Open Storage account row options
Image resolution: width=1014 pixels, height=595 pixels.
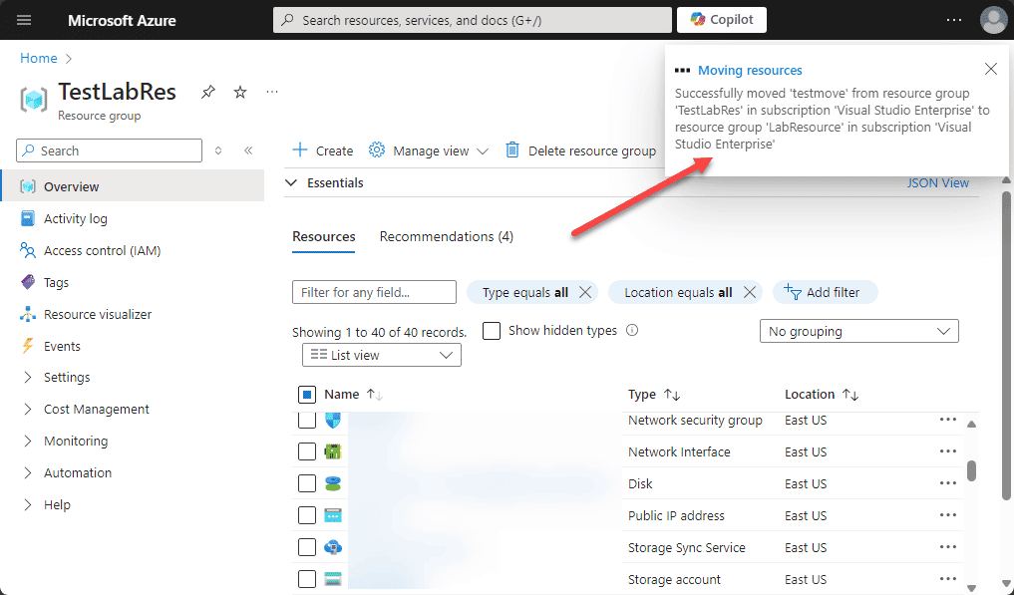pyautogui.click(x=948, y=579)
